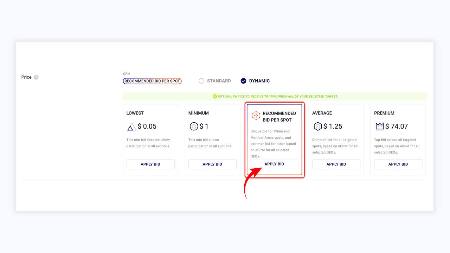Apply the Average $1.25 bid
Viewport: 450px width, 253px height.
336,164
